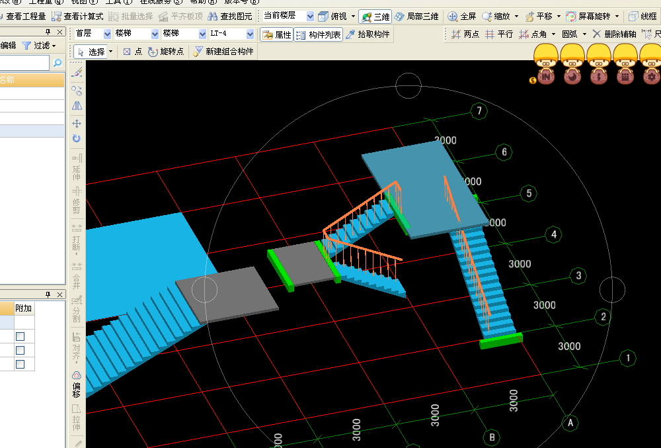Click 新建组合构件 icon
This screenshot has height=448, width=661.
tap(198, 52)
